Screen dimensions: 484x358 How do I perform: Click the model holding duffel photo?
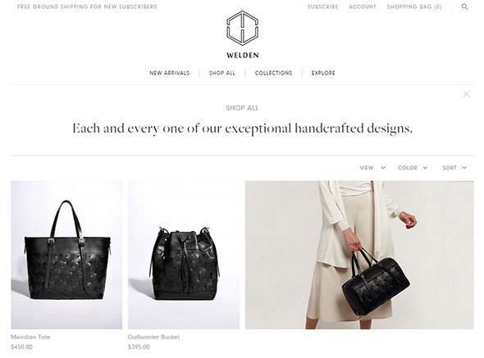coord(359,255)
